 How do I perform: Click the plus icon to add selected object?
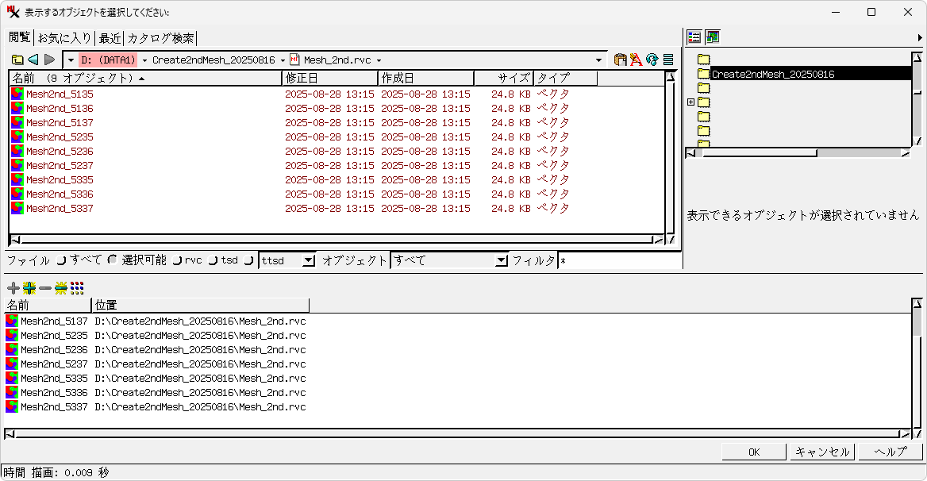click(x=13, y=288)
